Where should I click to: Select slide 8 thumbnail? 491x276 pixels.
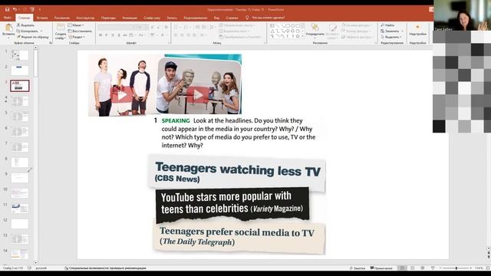click(x=20, y=163)
